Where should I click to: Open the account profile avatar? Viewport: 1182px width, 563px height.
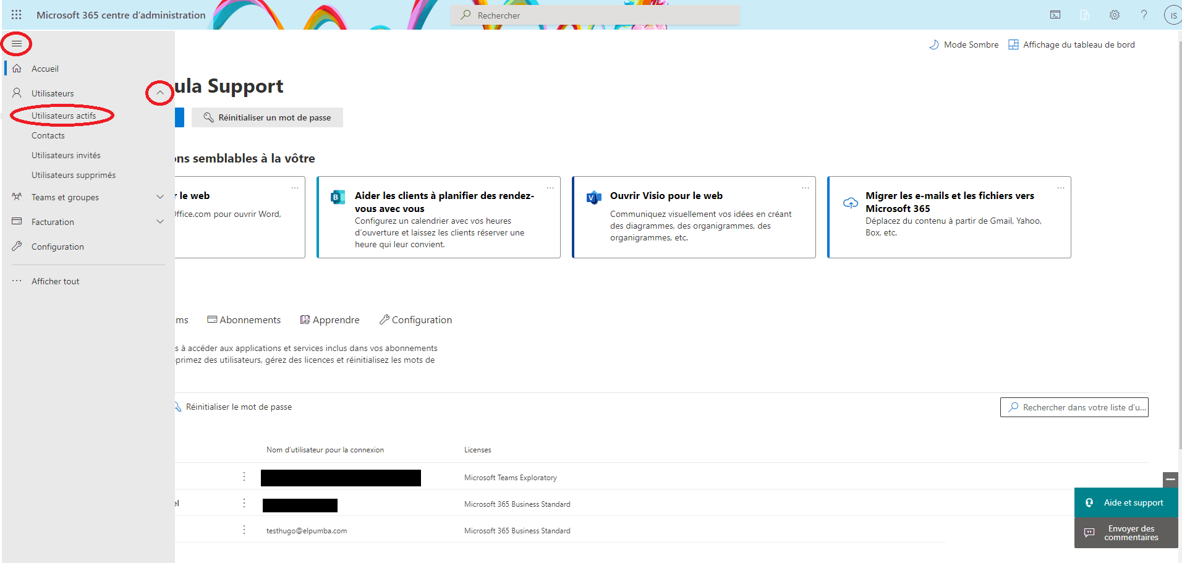(x=1172, y=15)
